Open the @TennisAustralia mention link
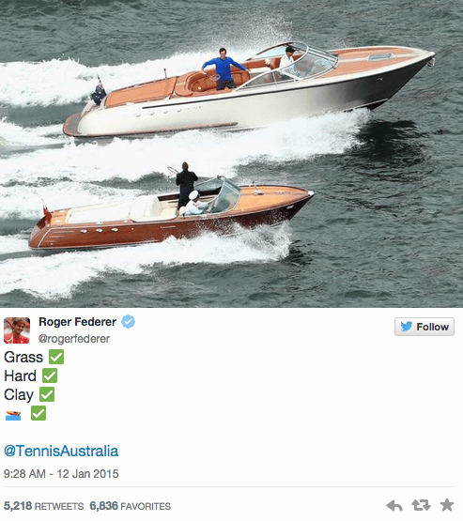This screenshot has height=521, width=463. click(61, 451)
